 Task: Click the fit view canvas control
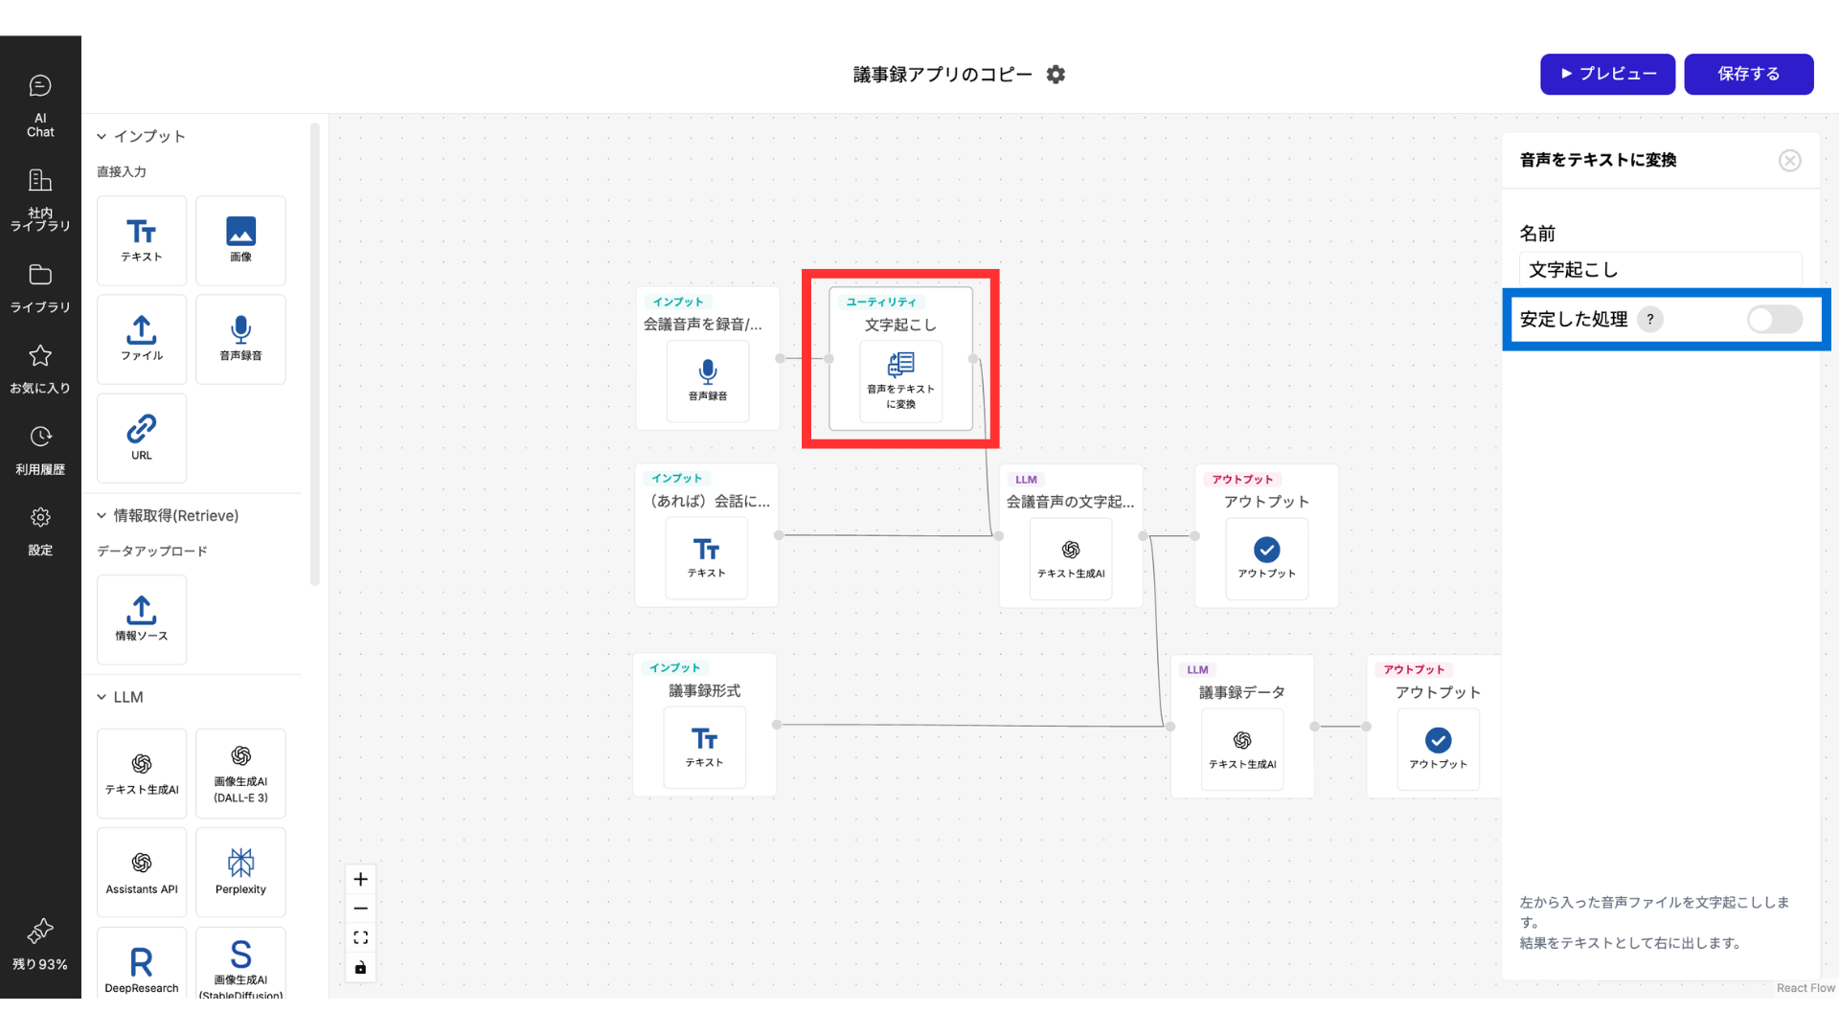(x=360, y=937)
